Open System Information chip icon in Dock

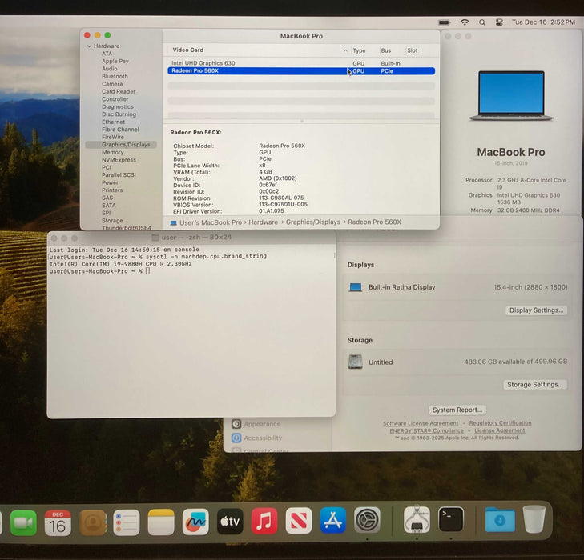[x=417, y=519]
